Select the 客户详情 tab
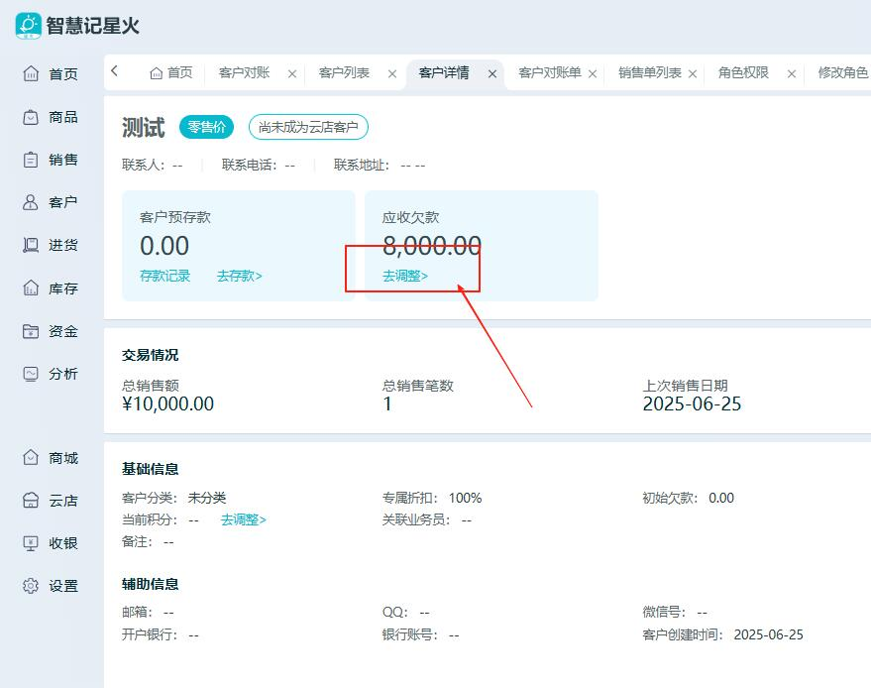Screen dimensions: 871x688 (x=444, y=72)
